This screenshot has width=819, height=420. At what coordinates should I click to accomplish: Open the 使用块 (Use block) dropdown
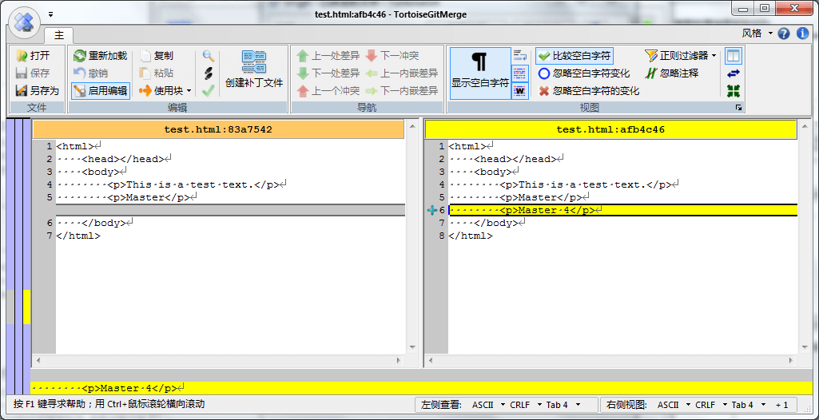click(167, 91)
